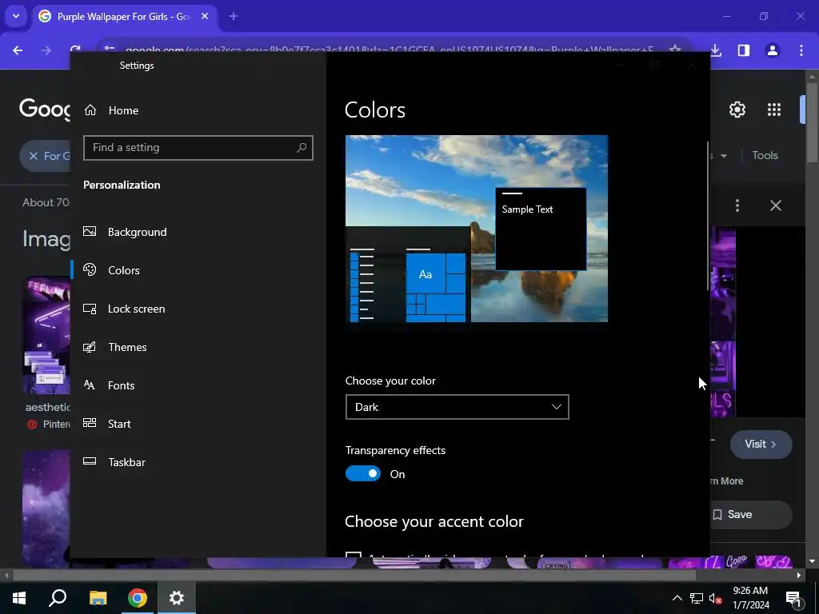The width and height of the screenshot is (819, 614).
Task: Remove the For G filter chip
Action: [34, 156]
